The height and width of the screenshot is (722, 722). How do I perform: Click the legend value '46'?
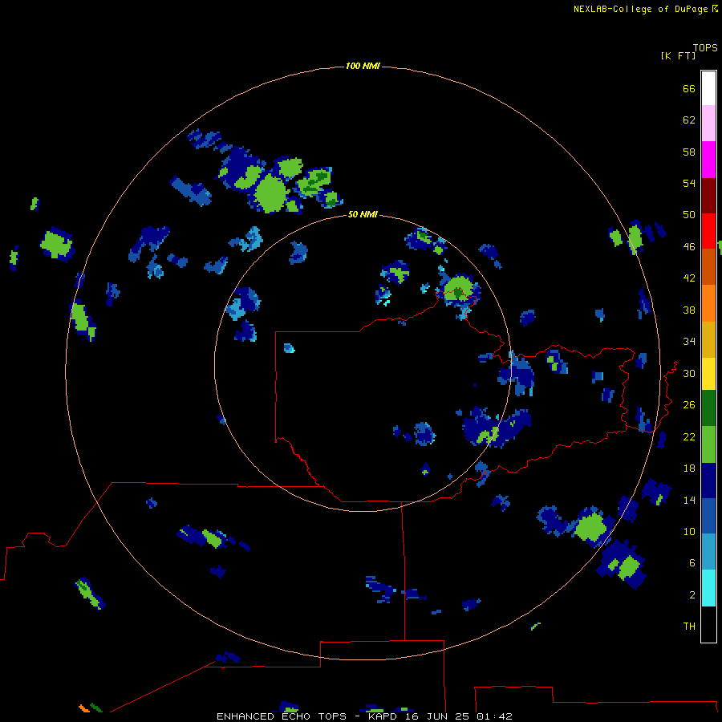(x=689, y=247)
